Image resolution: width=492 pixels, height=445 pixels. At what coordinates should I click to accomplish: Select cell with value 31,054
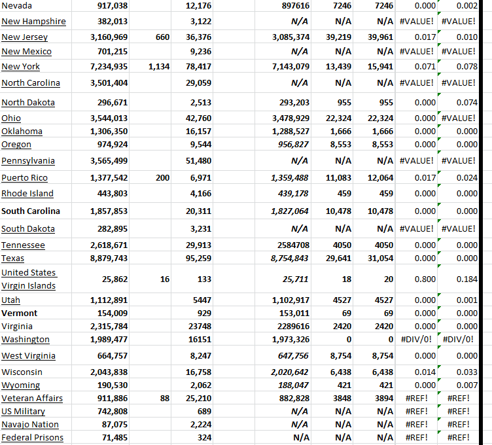tap(374, 258)
